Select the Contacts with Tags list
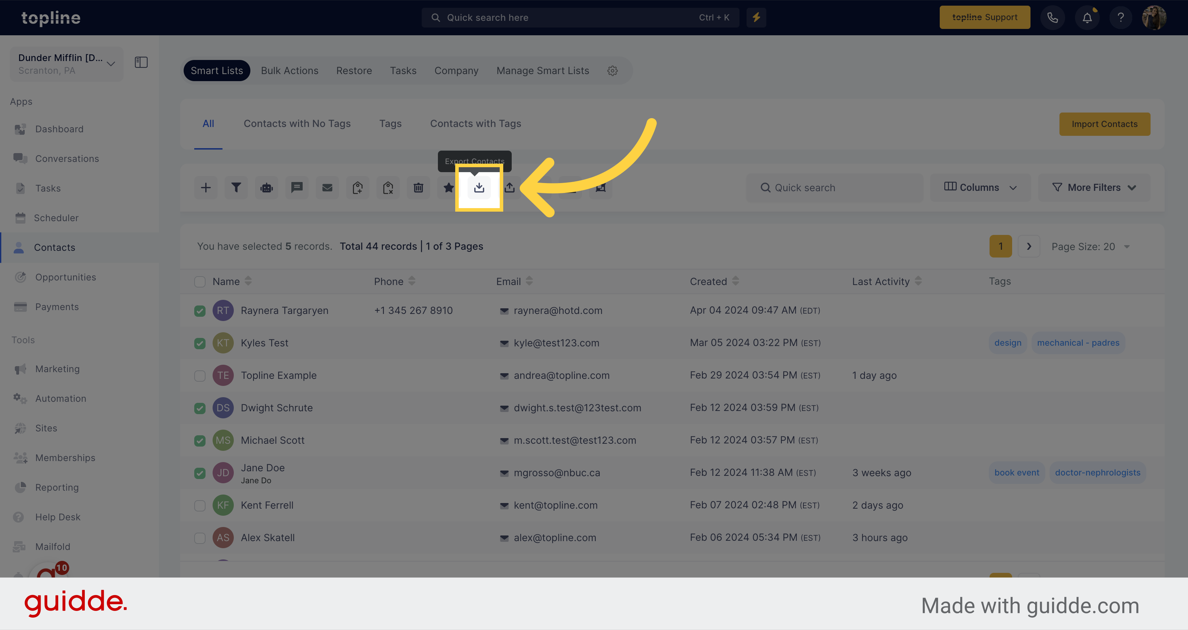 [x=475, y=123]
